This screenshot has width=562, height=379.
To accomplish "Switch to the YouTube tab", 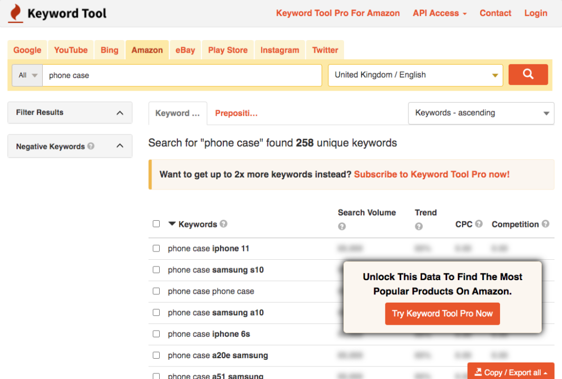I will pos(71,50).
